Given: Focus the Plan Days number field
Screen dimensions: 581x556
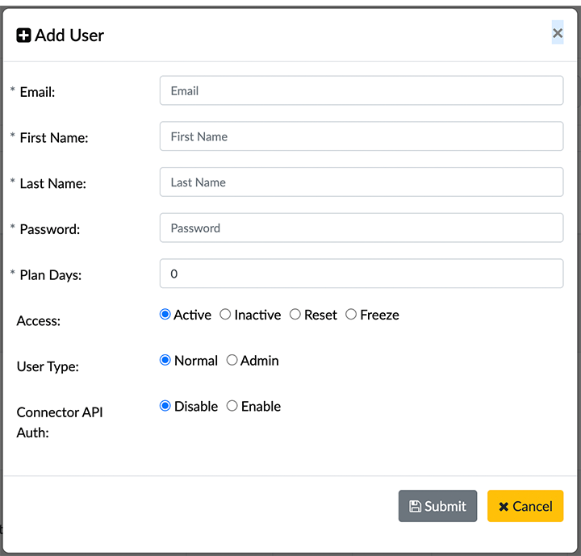Looking at the screenshot, I should [x=361, y=274].
